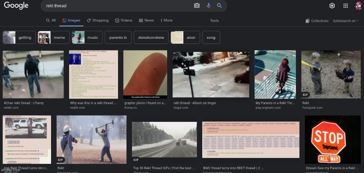Open the More search options menu

[166, 20]
